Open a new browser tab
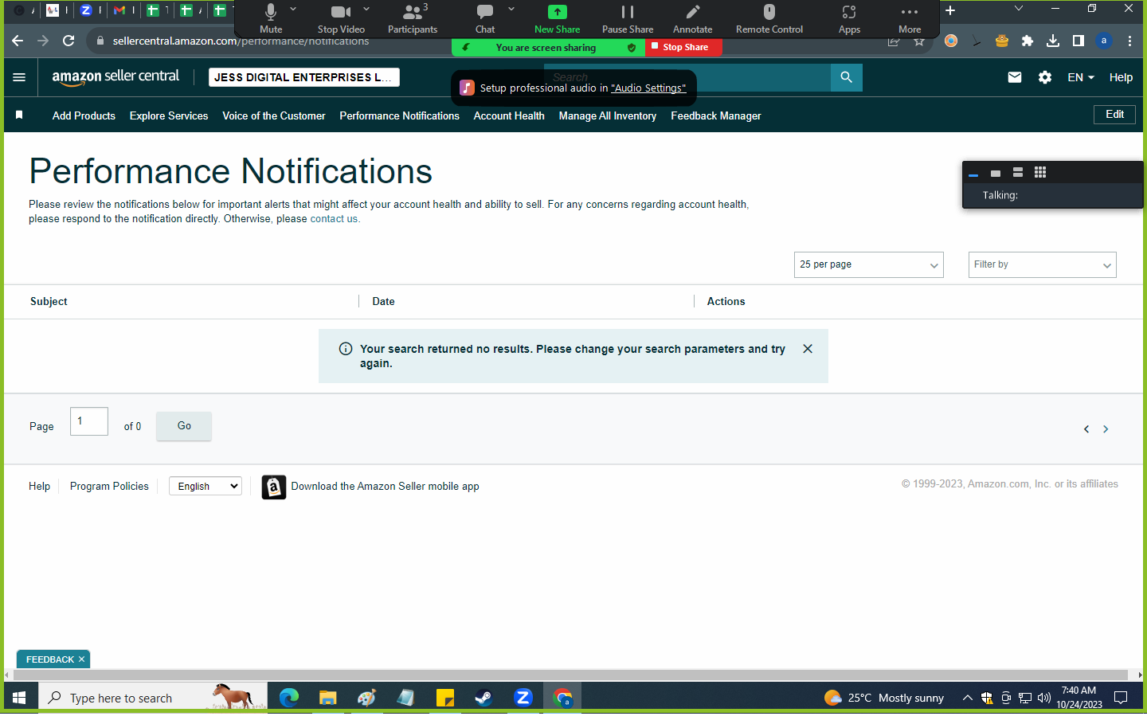Viewport: 1147px width, 720px height. [950, 10]
